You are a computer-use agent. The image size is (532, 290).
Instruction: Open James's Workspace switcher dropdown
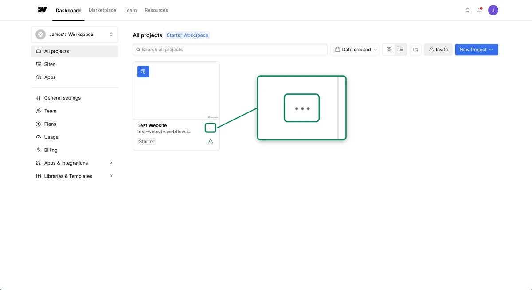[74, 34]
